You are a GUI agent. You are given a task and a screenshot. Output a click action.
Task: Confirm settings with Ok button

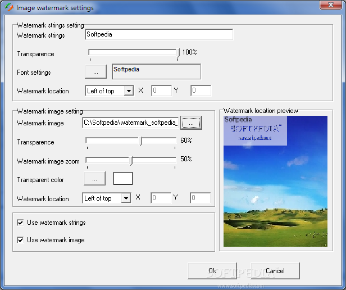(212, 271)
